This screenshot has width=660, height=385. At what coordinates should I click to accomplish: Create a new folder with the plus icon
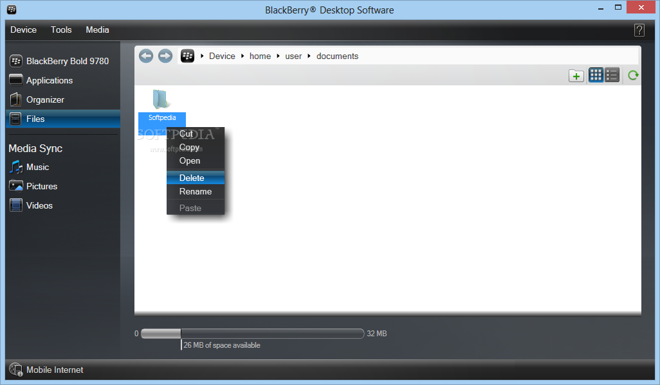576,76
